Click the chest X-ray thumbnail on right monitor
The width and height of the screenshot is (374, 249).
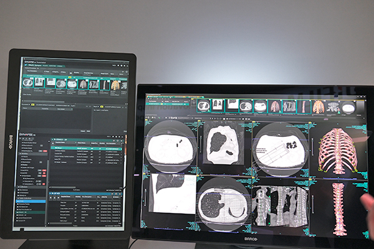pyautogui.click(x=218, y=105)
